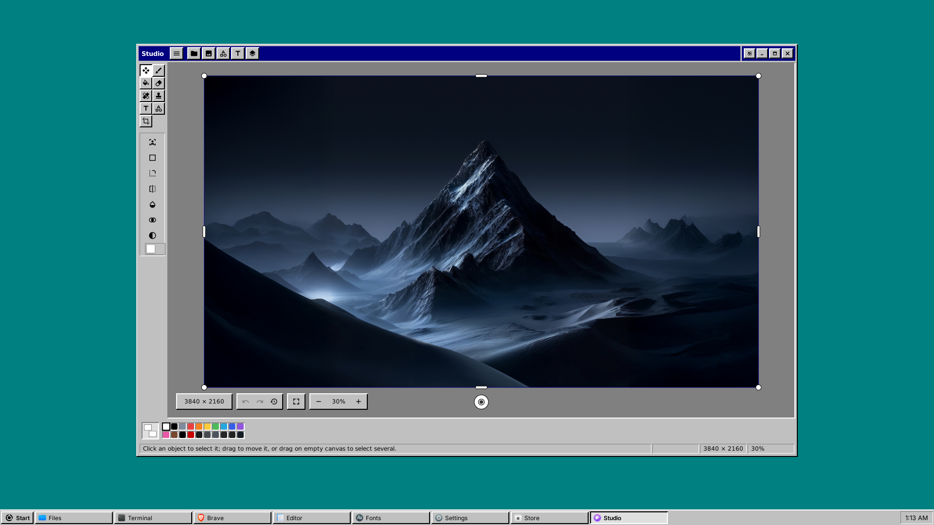
Task: Click the 30% value between zoom buttons
Action: [x=339, y=402]
